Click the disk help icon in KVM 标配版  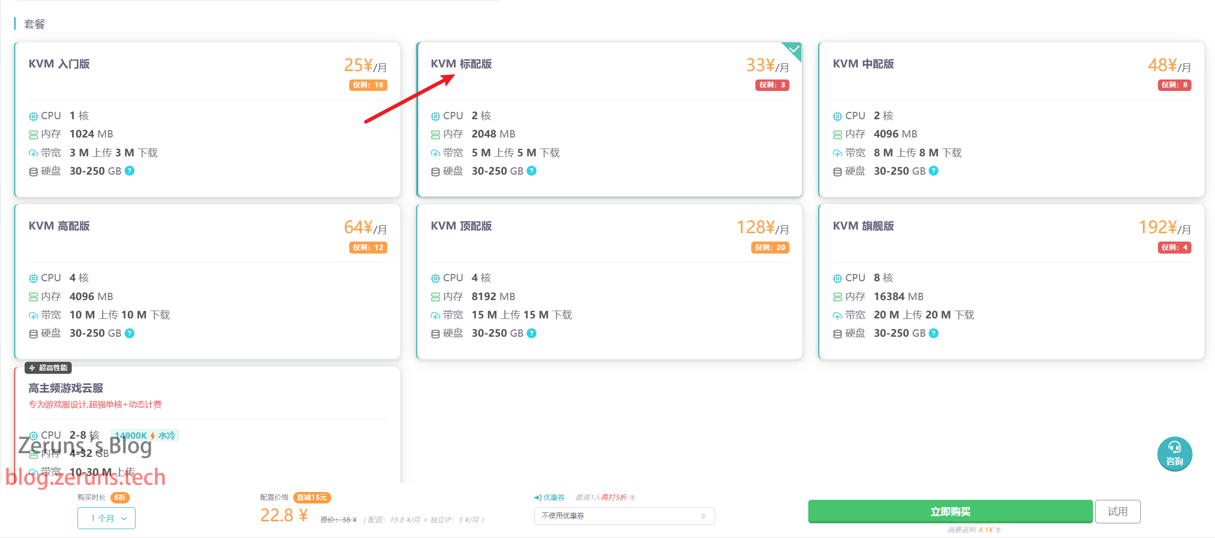532,171
